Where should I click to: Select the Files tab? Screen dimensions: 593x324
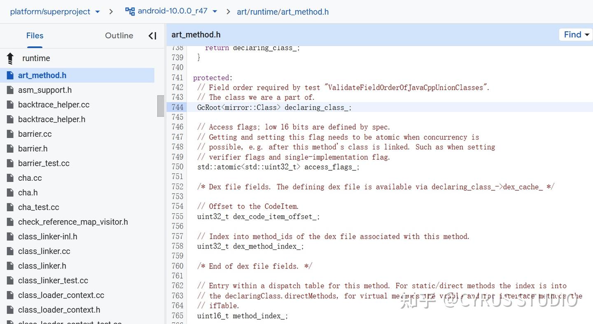pyautogui.click(x=35, y=36)
